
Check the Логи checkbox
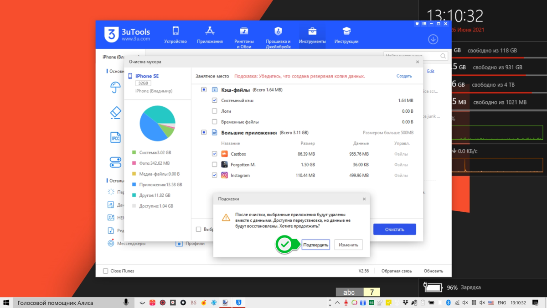[214, 111]
